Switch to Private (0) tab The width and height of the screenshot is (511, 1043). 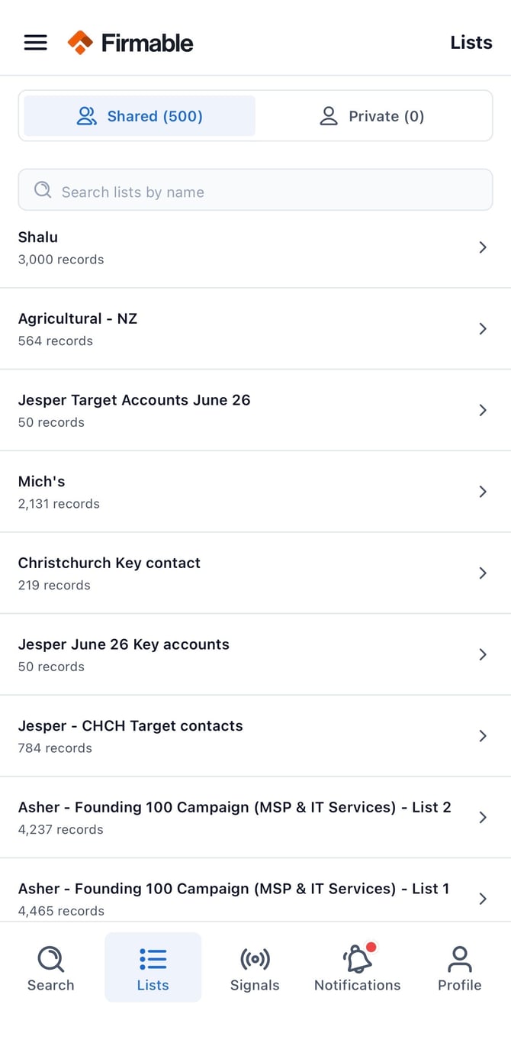tap(371, 116)
